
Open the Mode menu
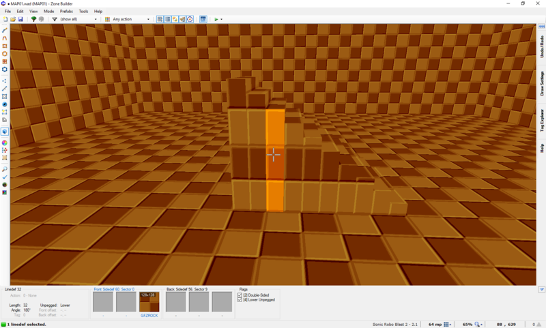(x=48, y=12)
